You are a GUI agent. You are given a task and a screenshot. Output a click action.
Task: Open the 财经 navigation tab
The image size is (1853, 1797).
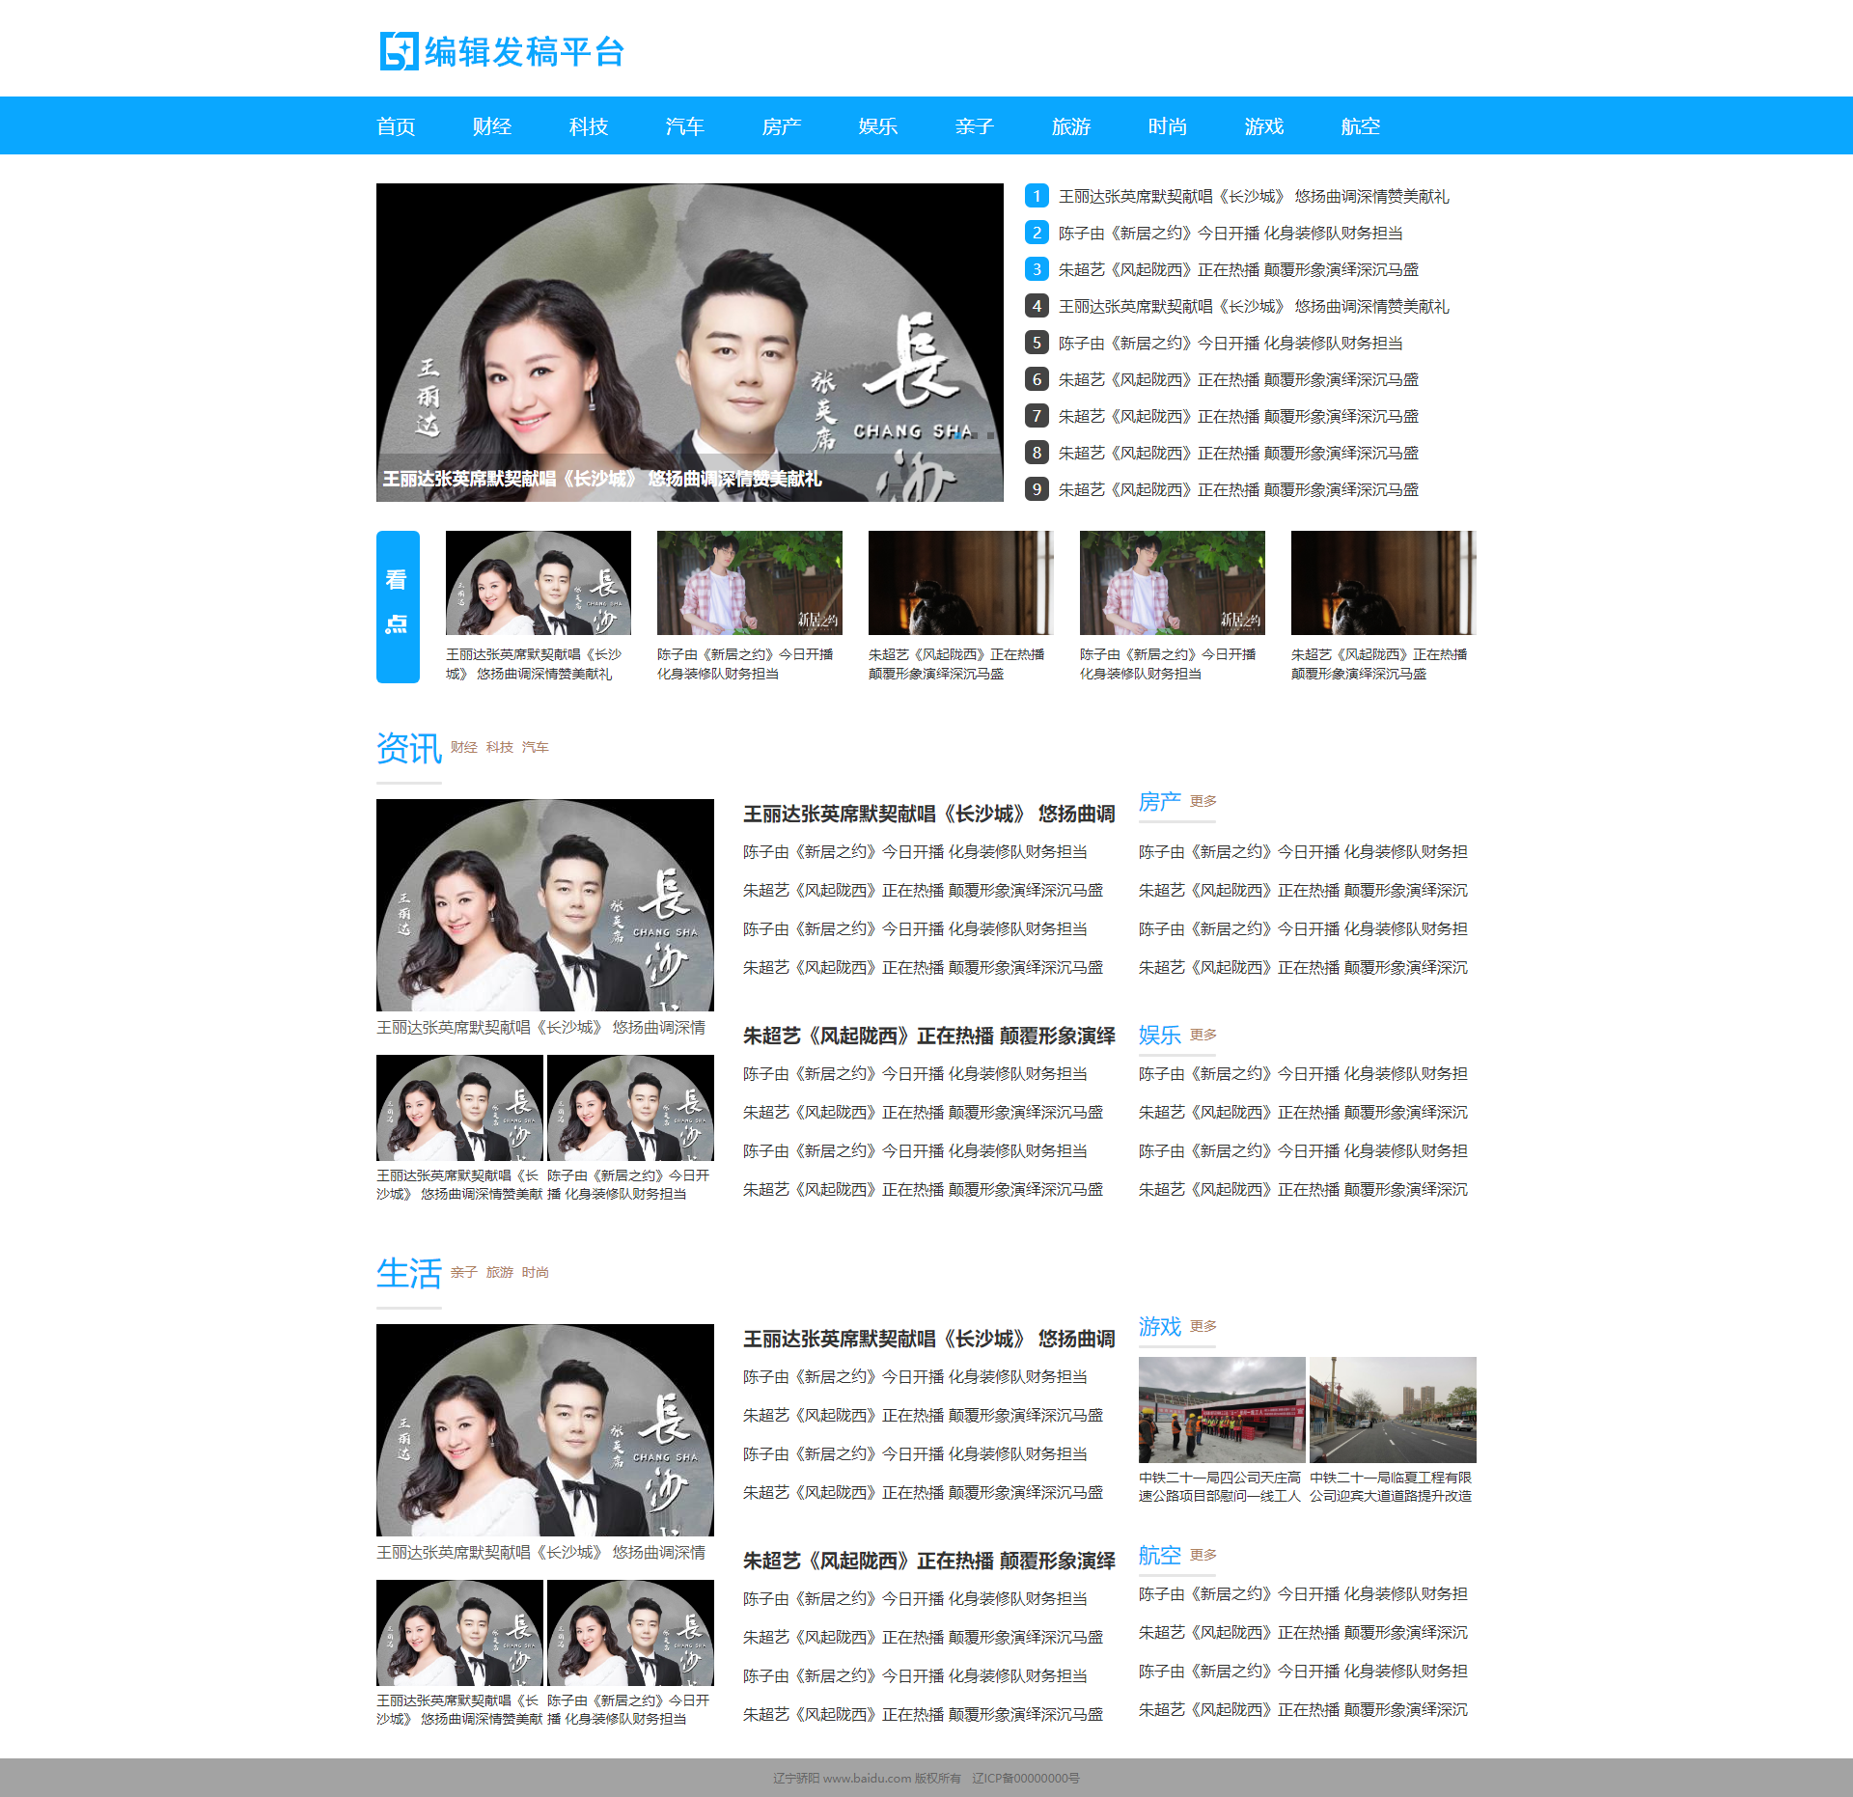[x=491, y=126]
